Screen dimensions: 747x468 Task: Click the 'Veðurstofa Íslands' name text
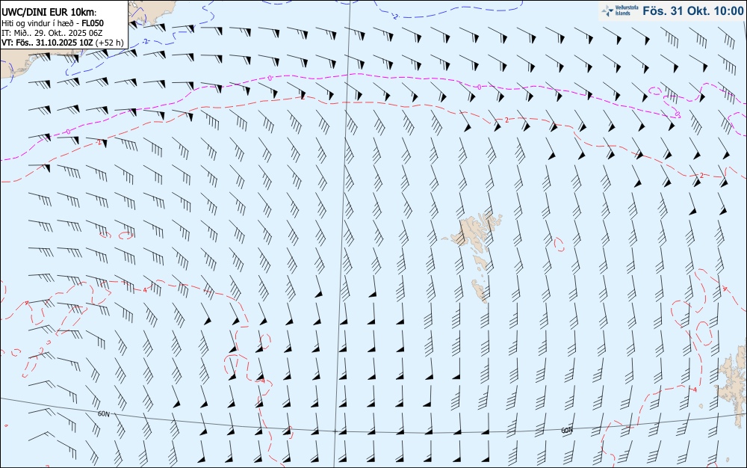627,10
